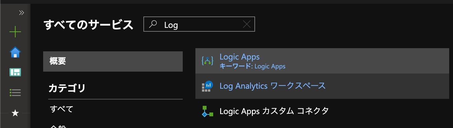The height and width of the screenshot is (128, 453).
Task: Click the search field containing "Log"
Action: tap(200, 24)
